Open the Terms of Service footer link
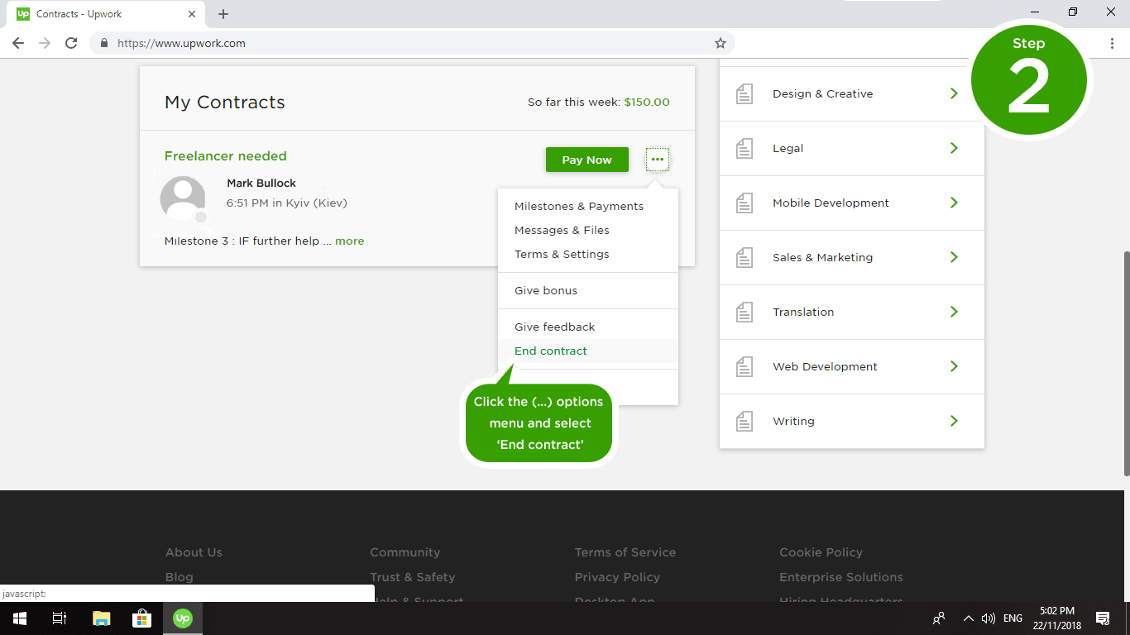Image resolution: width=1130 pixels, height=635 pixels. point(625,552)
